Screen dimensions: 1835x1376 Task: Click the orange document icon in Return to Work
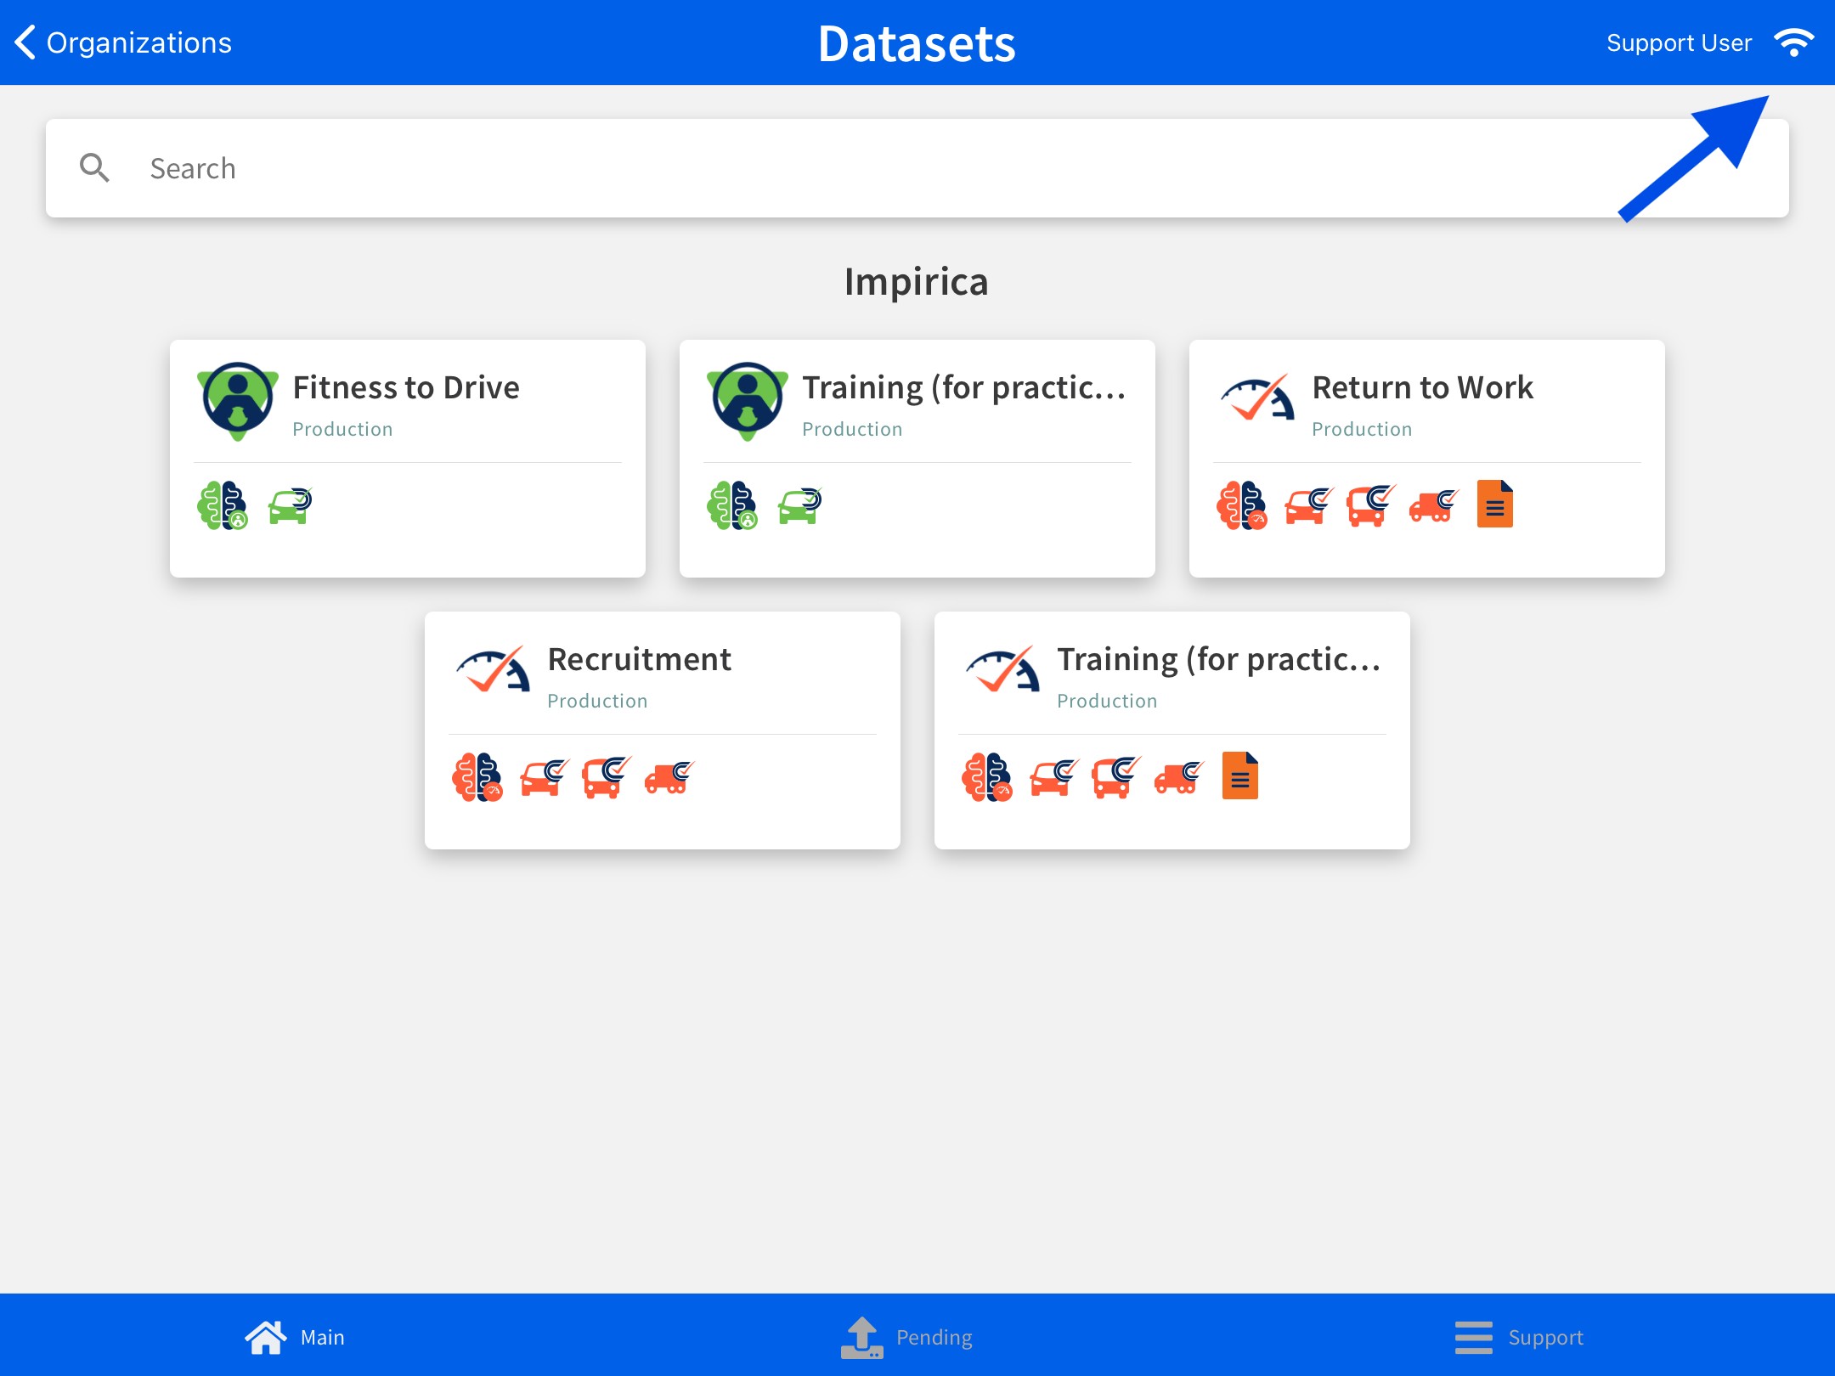[x=1494, y=505]
